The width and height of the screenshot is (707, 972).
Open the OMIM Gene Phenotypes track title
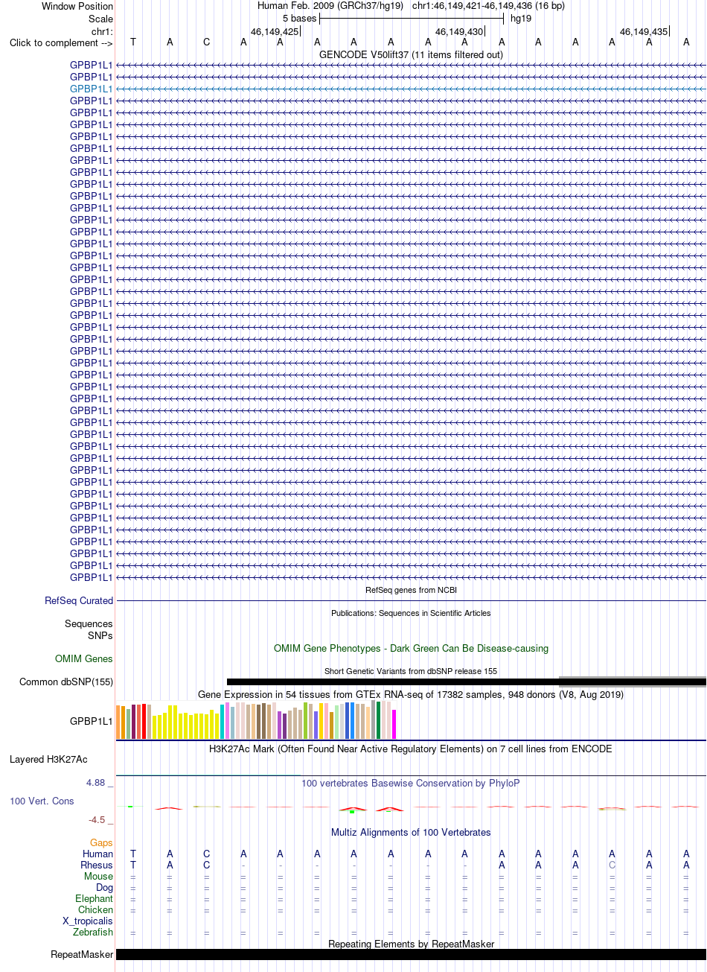tap(411, 648)
